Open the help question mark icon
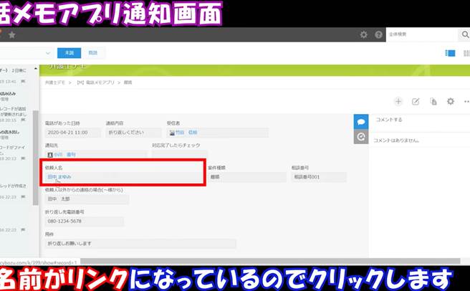 (378, 35)
